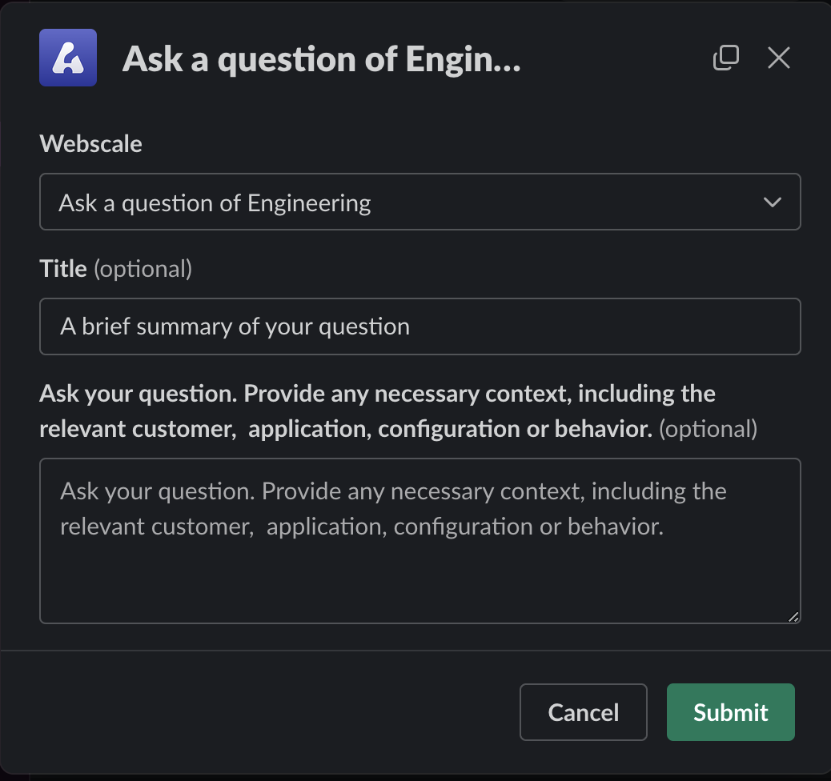Submit the engineering question form

click(x=730, y=712)
